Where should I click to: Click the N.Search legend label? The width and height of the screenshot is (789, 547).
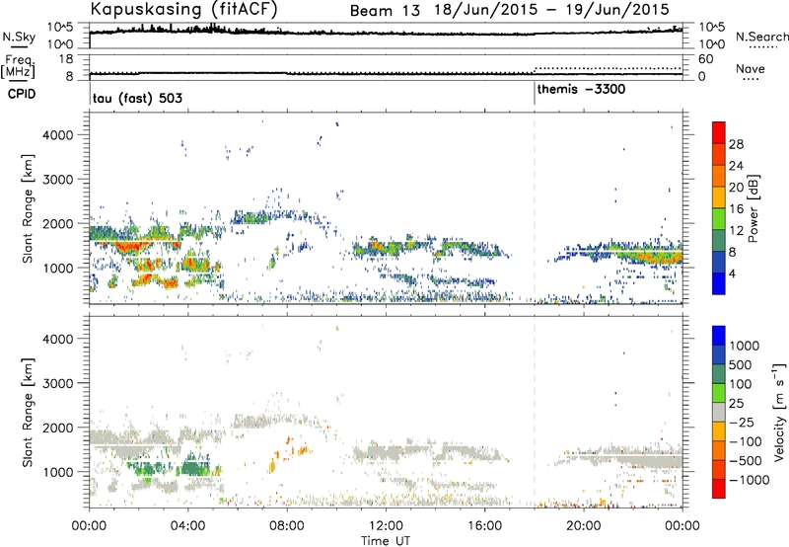click(761, 37)
